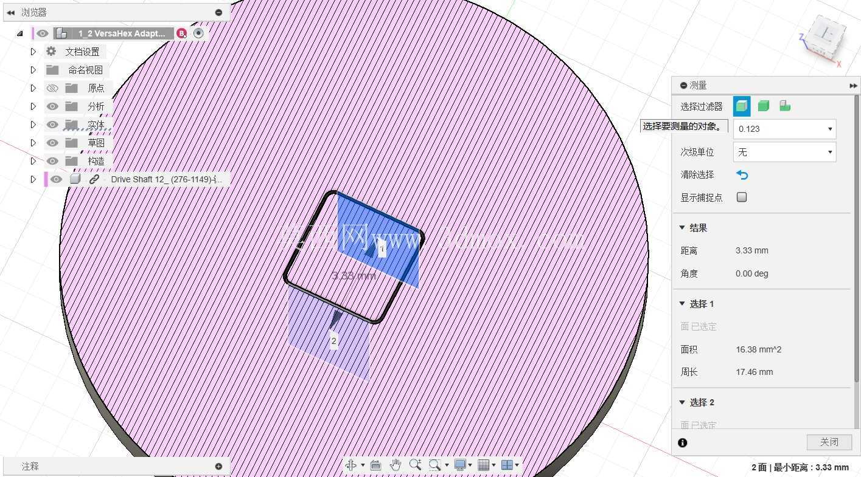Click the folder icon for 原点

[x=72, y=88]
